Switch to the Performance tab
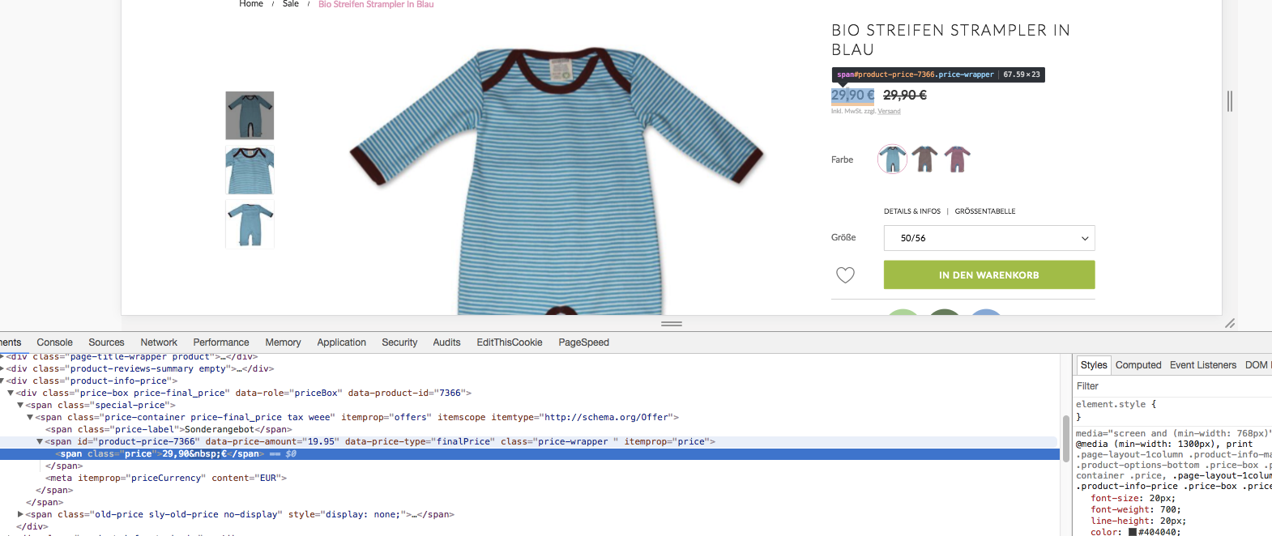The image size is (1272, 536). point(221,342)
